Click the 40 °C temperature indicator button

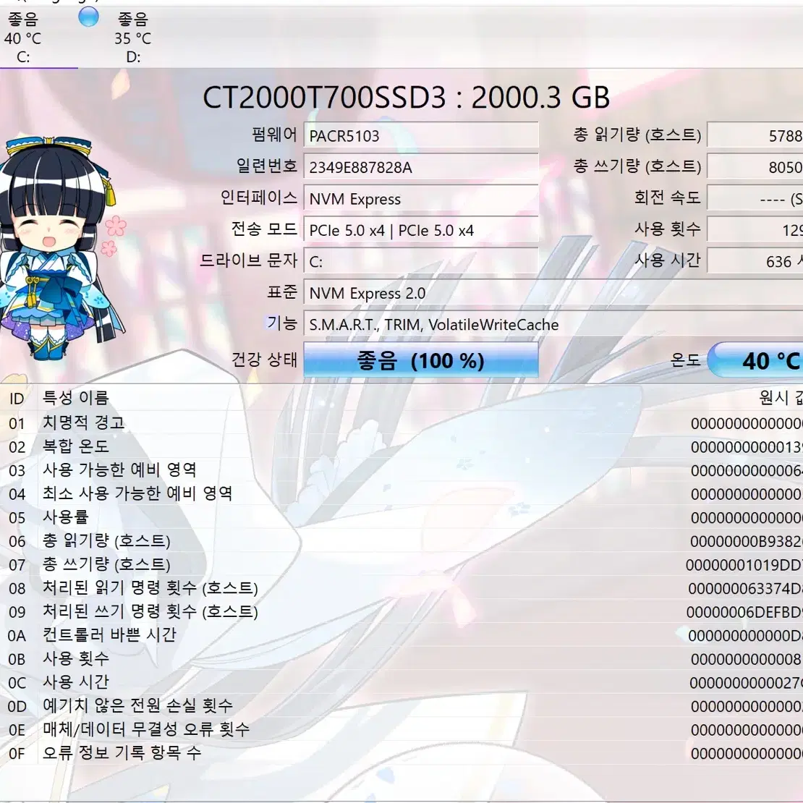coord(755,360)
